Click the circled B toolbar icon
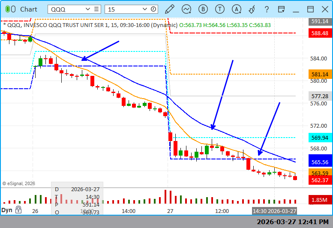Viewport: 333px width, 228px height. 203,9
